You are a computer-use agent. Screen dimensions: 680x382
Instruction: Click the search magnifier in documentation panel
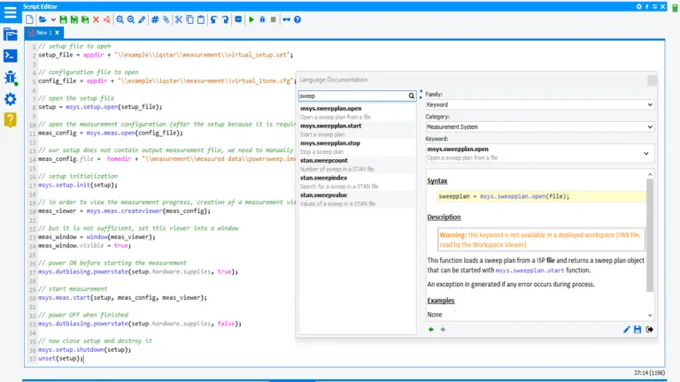coord(411,95)
